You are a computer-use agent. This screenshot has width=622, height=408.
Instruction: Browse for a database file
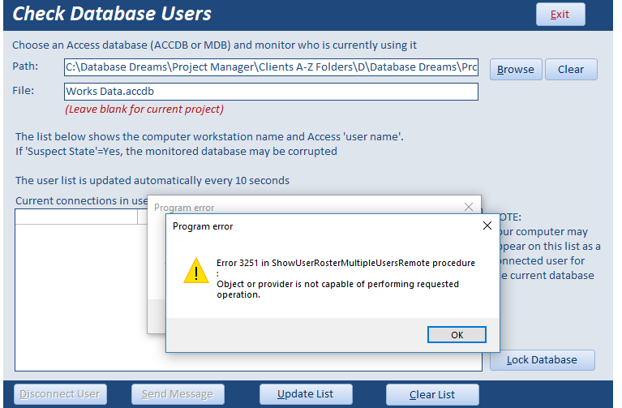click(516, 70)
